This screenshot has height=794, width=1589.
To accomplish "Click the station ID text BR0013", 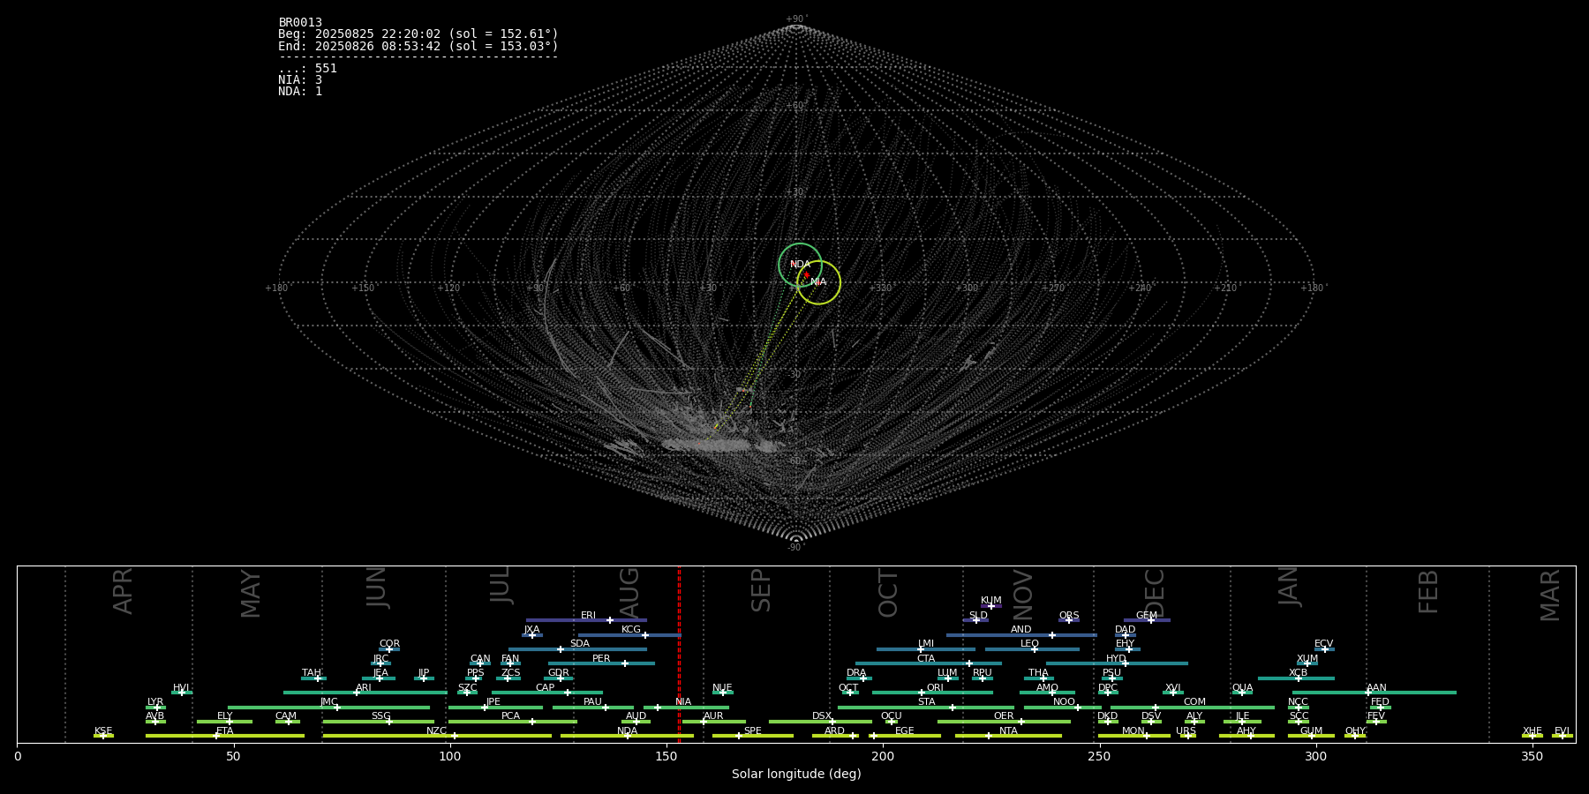I will (300, 23).
